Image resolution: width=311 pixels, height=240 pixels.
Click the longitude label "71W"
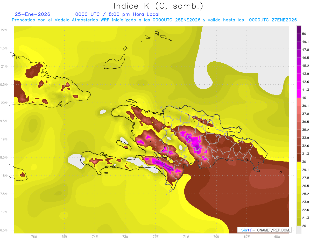186,236
